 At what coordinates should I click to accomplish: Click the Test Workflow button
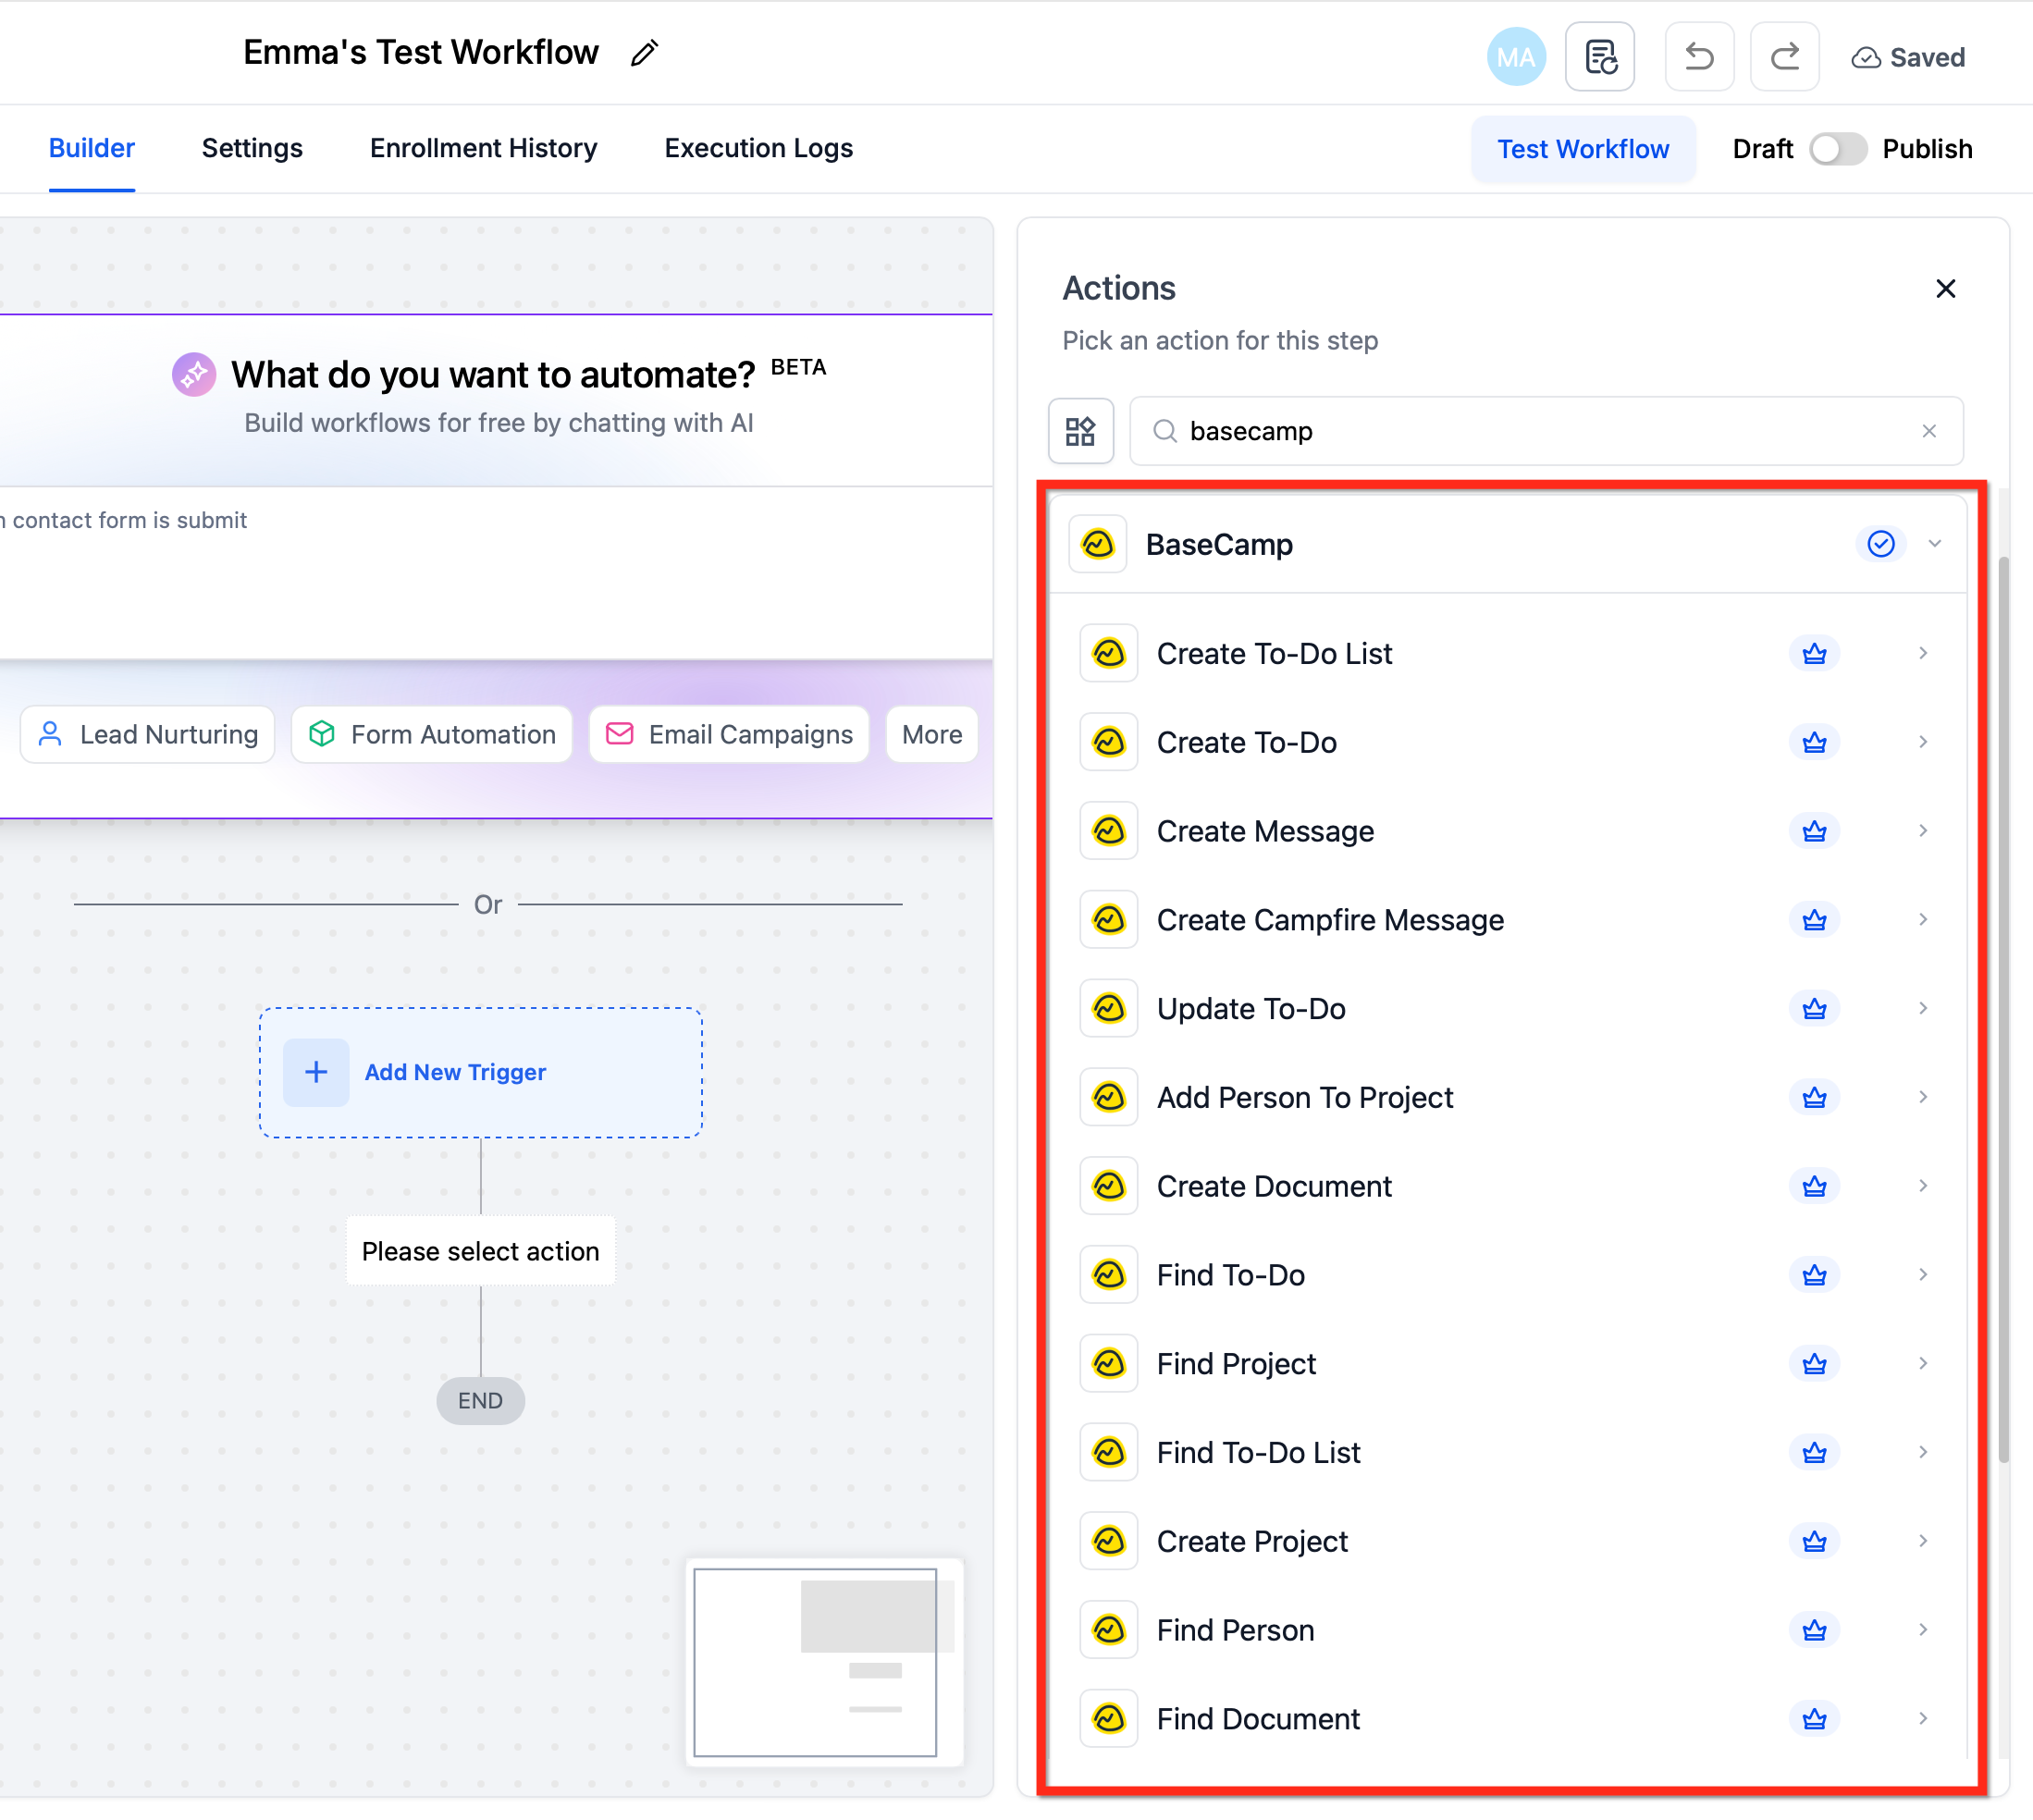(x=1582, y=149)
